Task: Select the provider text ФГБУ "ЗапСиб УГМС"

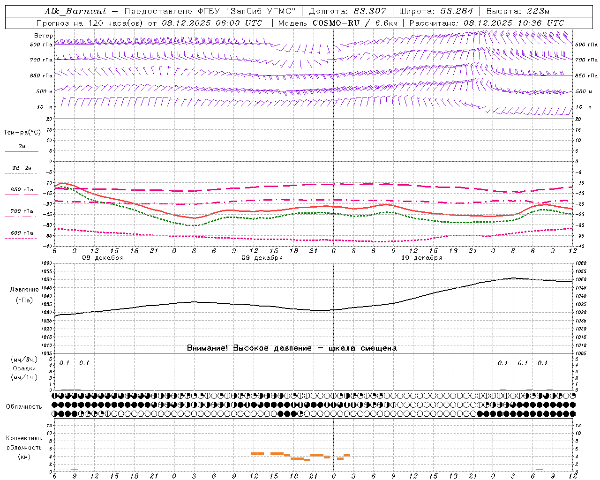Action: pos(247,11)
